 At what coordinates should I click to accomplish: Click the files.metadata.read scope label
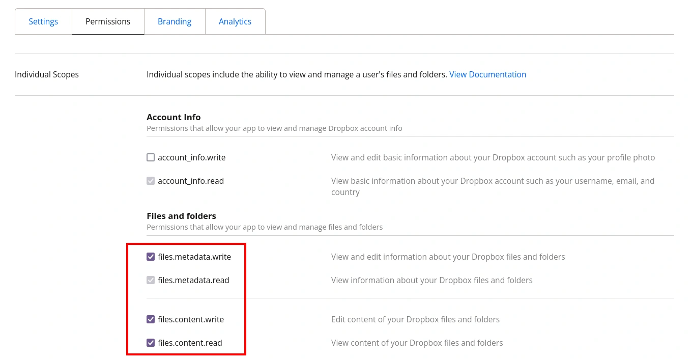coord(193,280)
